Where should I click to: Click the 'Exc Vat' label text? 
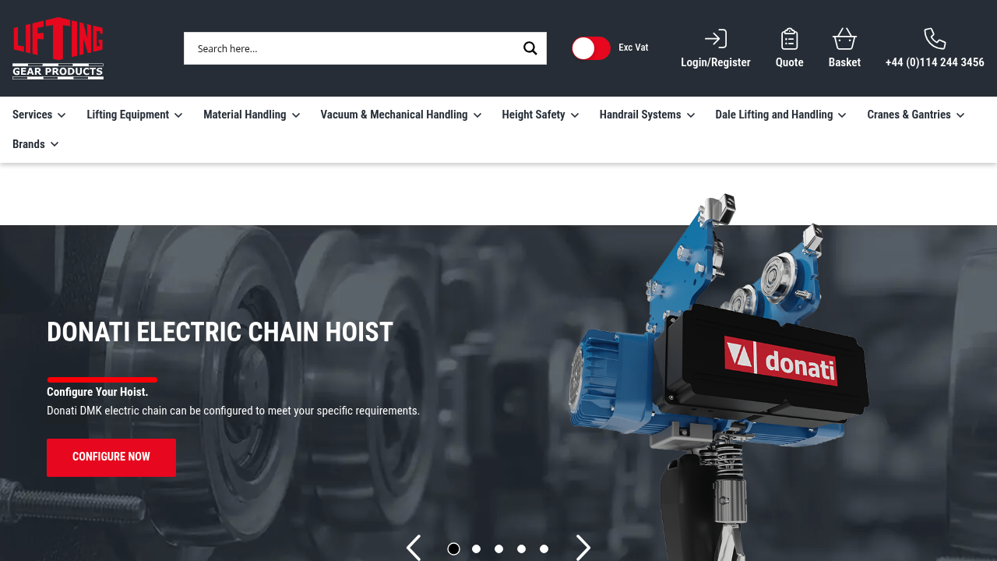633,48
